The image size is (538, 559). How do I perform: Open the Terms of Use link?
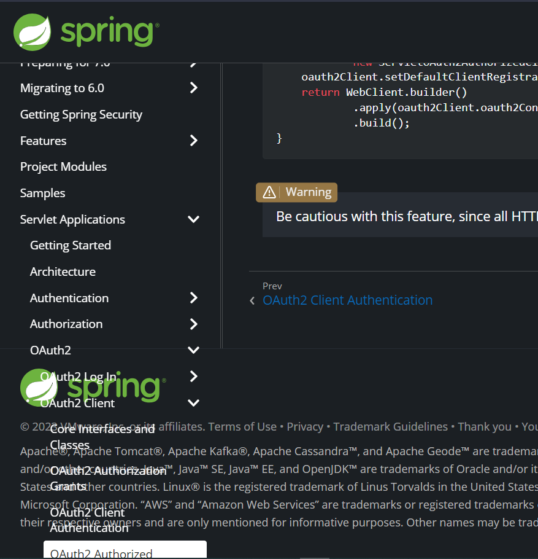(x=242, y=426)
